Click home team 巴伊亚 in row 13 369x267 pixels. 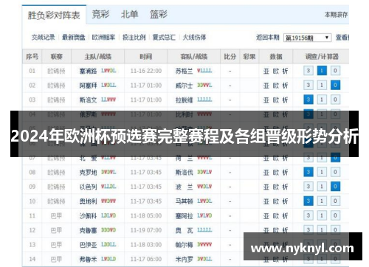88,245
